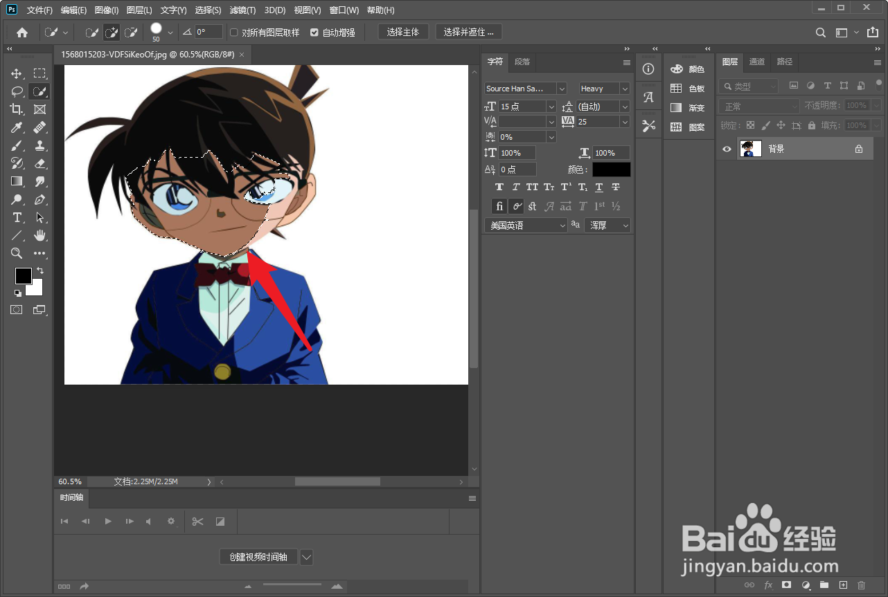This screenshot has width=888, height=597.
Task: Open the Info panel icon
Action: point(648,69)
